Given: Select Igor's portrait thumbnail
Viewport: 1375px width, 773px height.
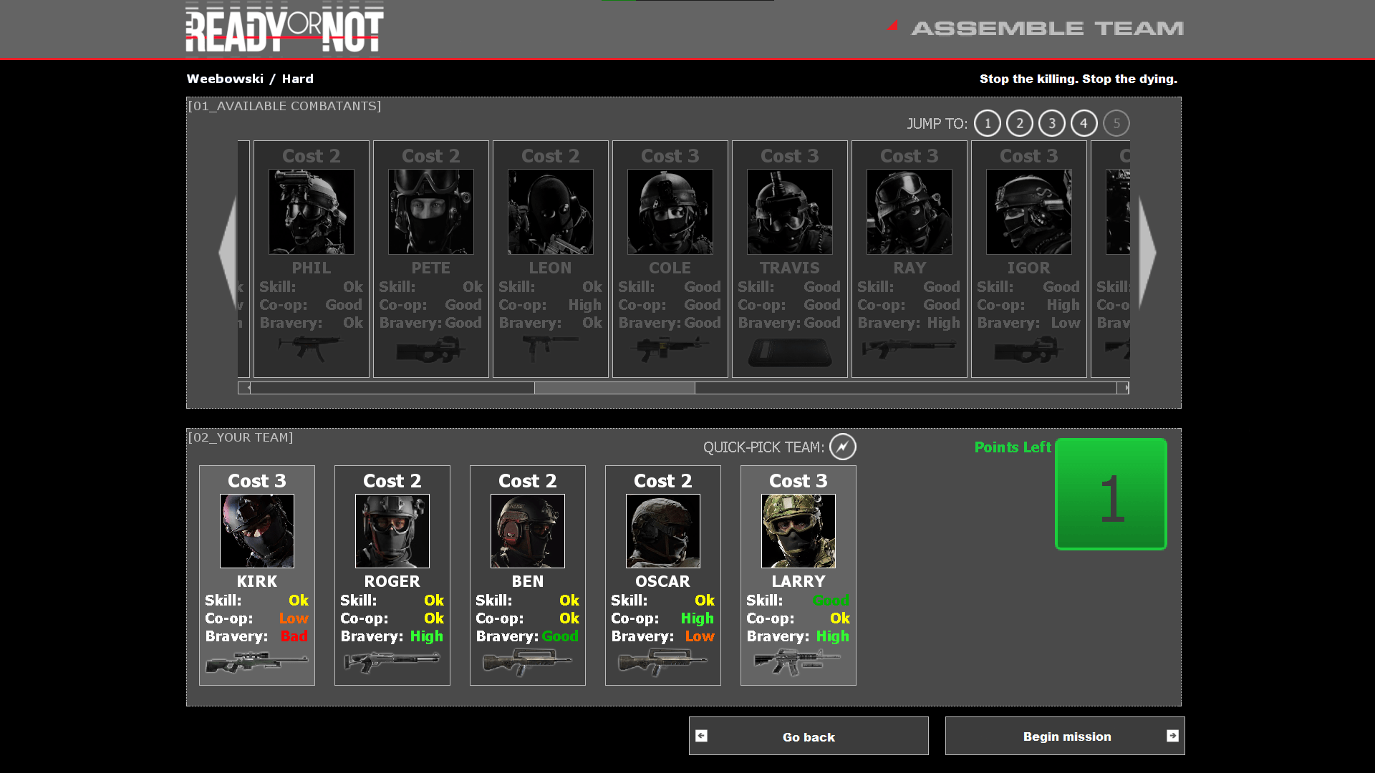Looking at the screenshot, I should (1028, 211).
